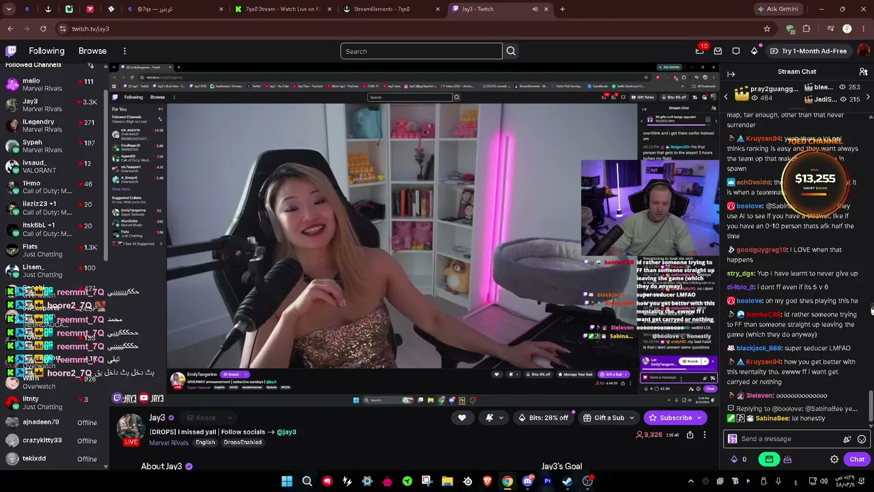Viewport: 874px width, 492px height.
Task: Show previous gift leaderboard entry
Action: pyautogui.click(x=726, y=98)
